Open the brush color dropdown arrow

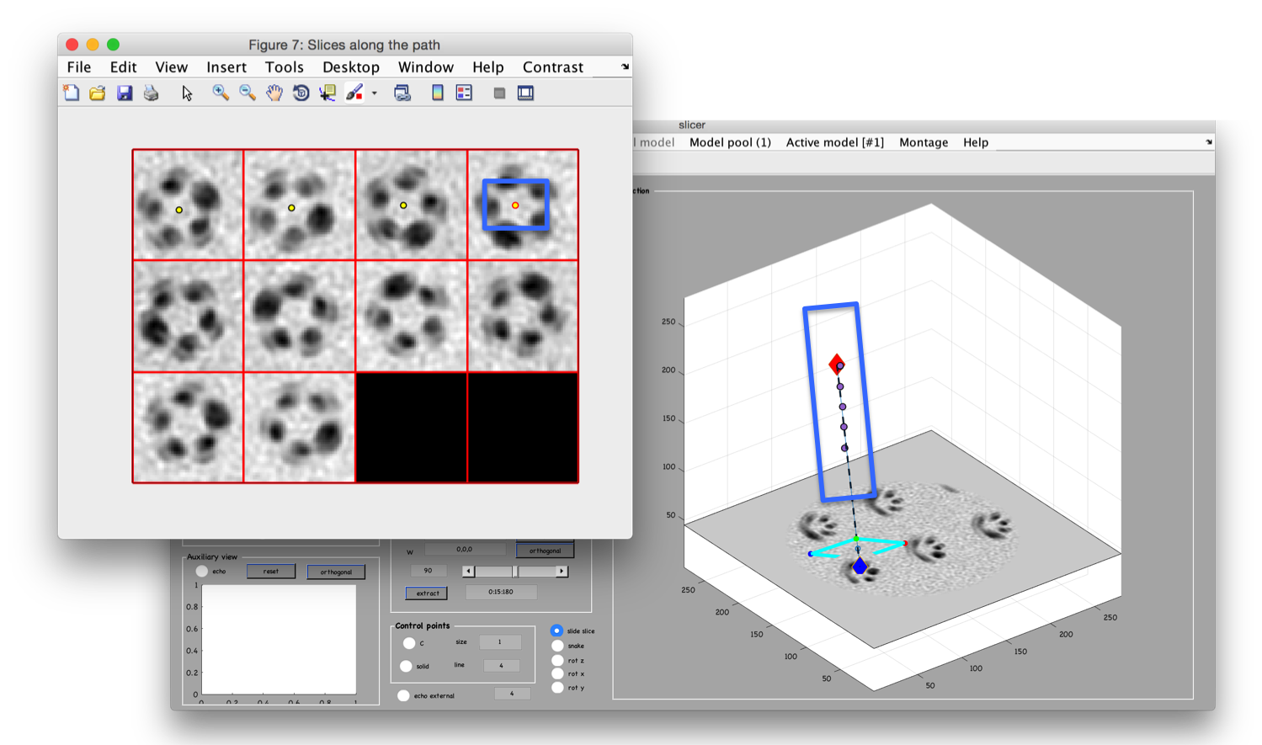(x=374, y=93)
